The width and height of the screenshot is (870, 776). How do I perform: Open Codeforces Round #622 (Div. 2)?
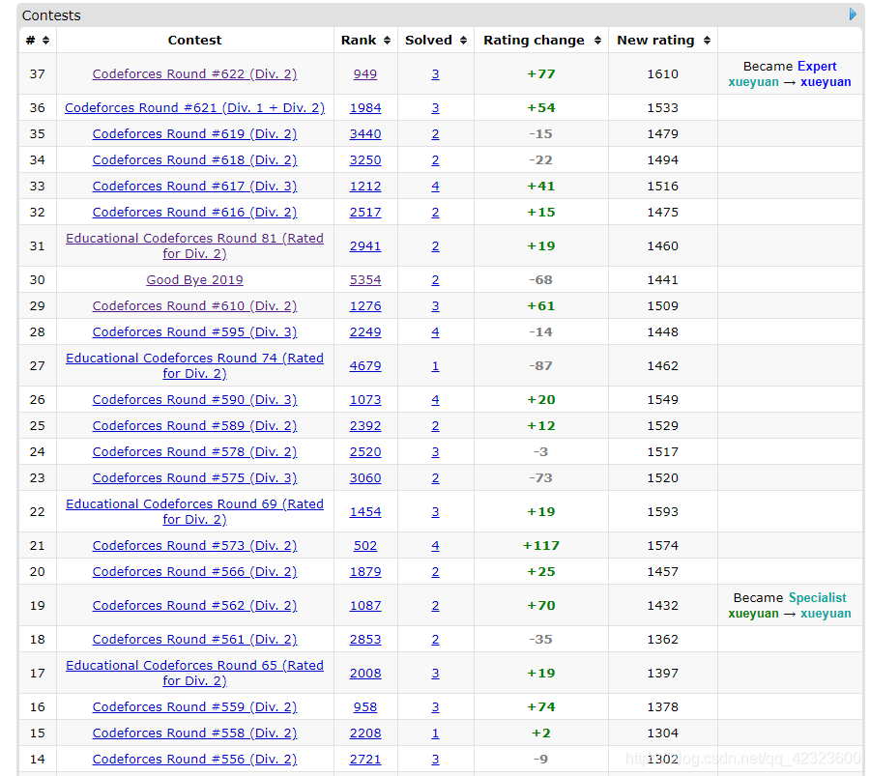[x=194, y=73]
